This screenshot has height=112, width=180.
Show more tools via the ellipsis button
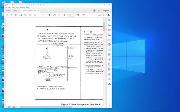(x=88, y=15)
